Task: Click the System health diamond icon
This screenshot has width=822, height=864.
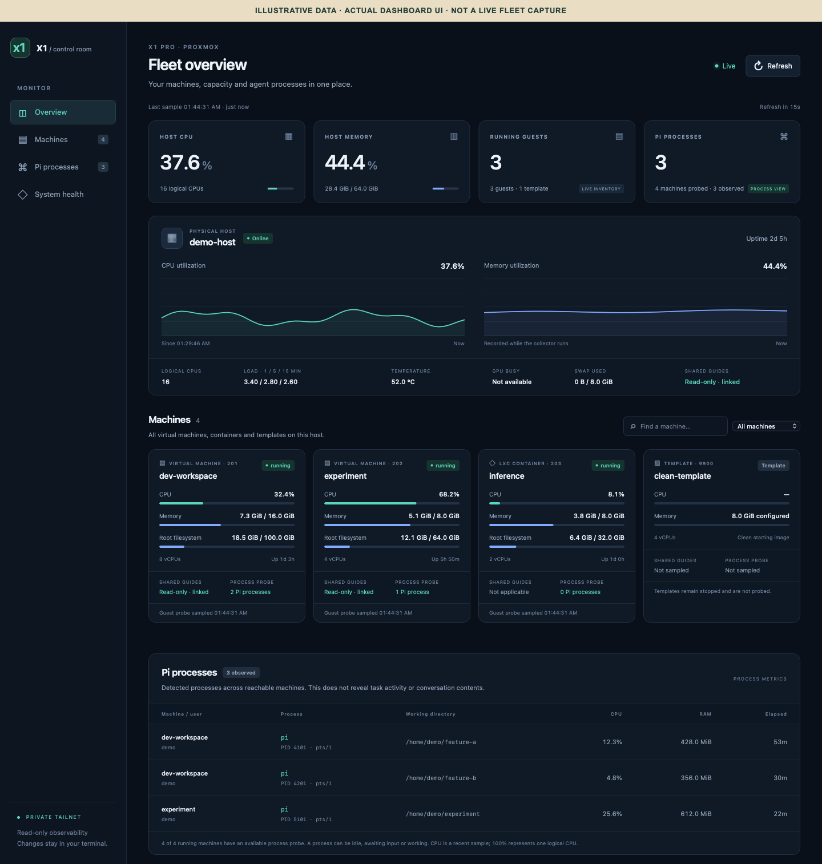Action: tap(23, 195)
